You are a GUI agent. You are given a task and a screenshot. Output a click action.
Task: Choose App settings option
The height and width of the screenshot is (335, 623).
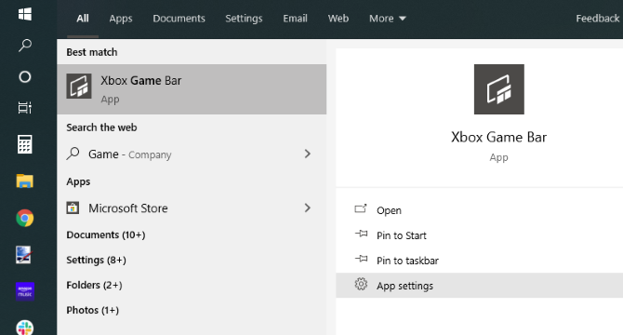pyautogui.click(x=479, y=286)
